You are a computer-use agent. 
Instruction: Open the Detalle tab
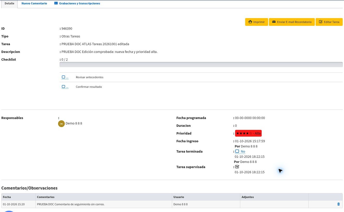pos(10,4)
